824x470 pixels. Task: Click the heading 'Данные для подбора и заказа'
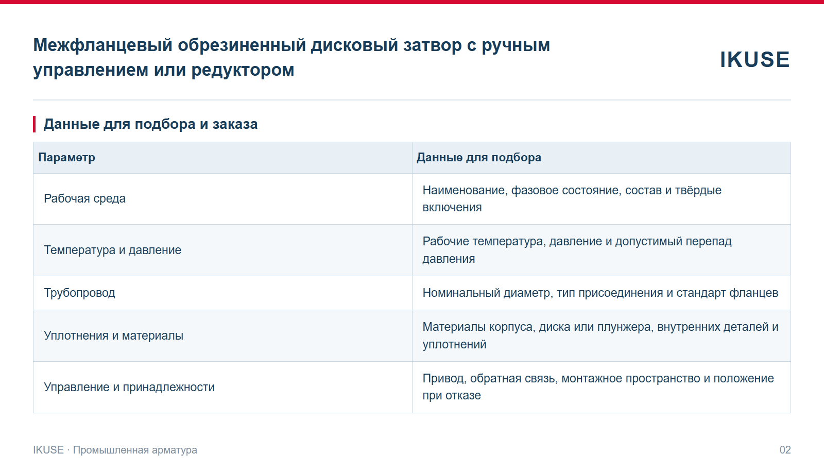coord(150,124)
